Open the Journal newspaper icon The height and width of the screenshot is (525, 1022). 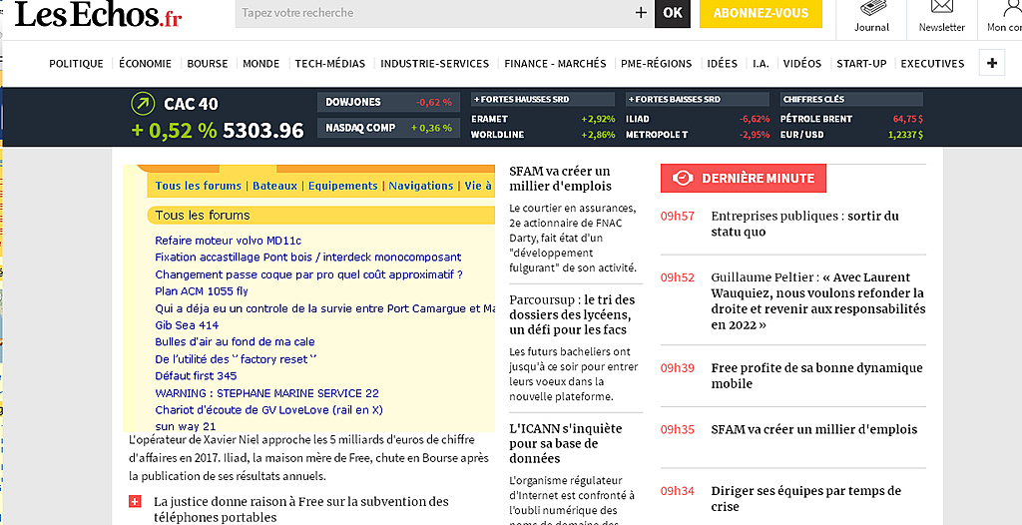(x=871, y=8)
